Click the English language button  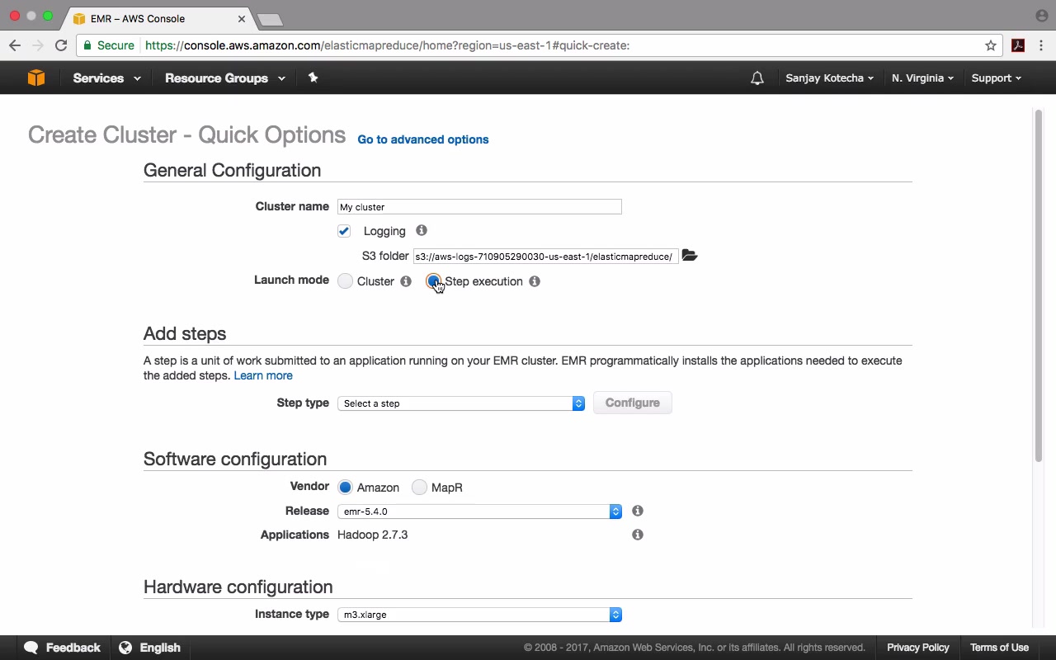(150, 648)
